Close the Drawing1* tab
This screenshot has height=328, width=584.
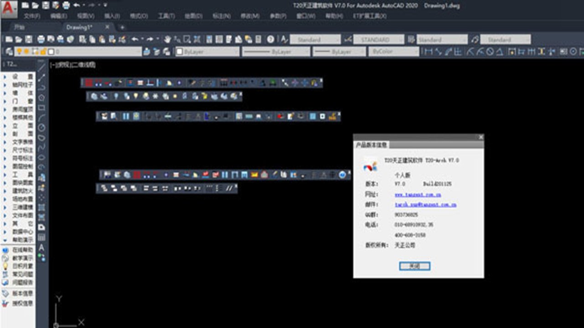click(108, 27)
